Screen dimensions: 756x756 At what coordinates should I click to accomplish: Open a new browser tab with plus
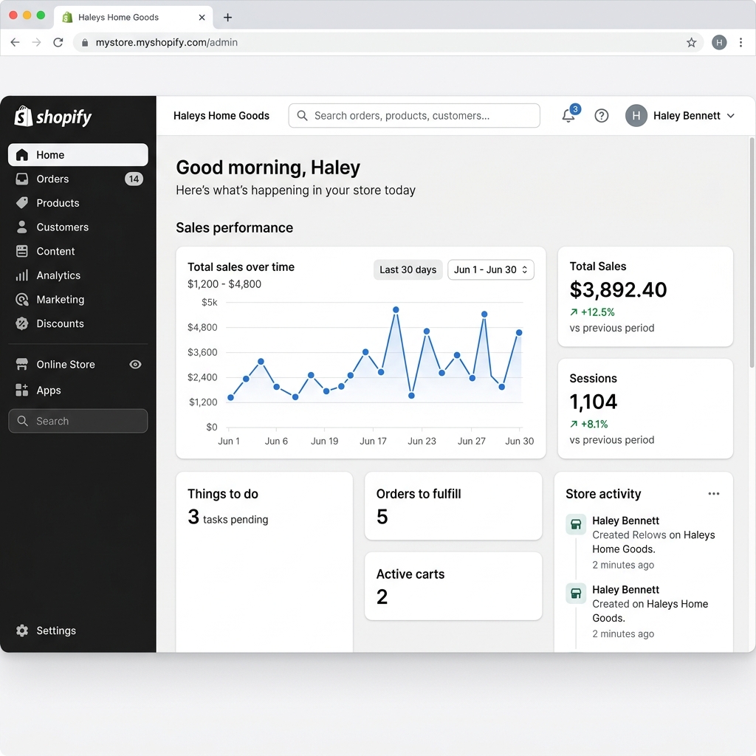point(227,18)
